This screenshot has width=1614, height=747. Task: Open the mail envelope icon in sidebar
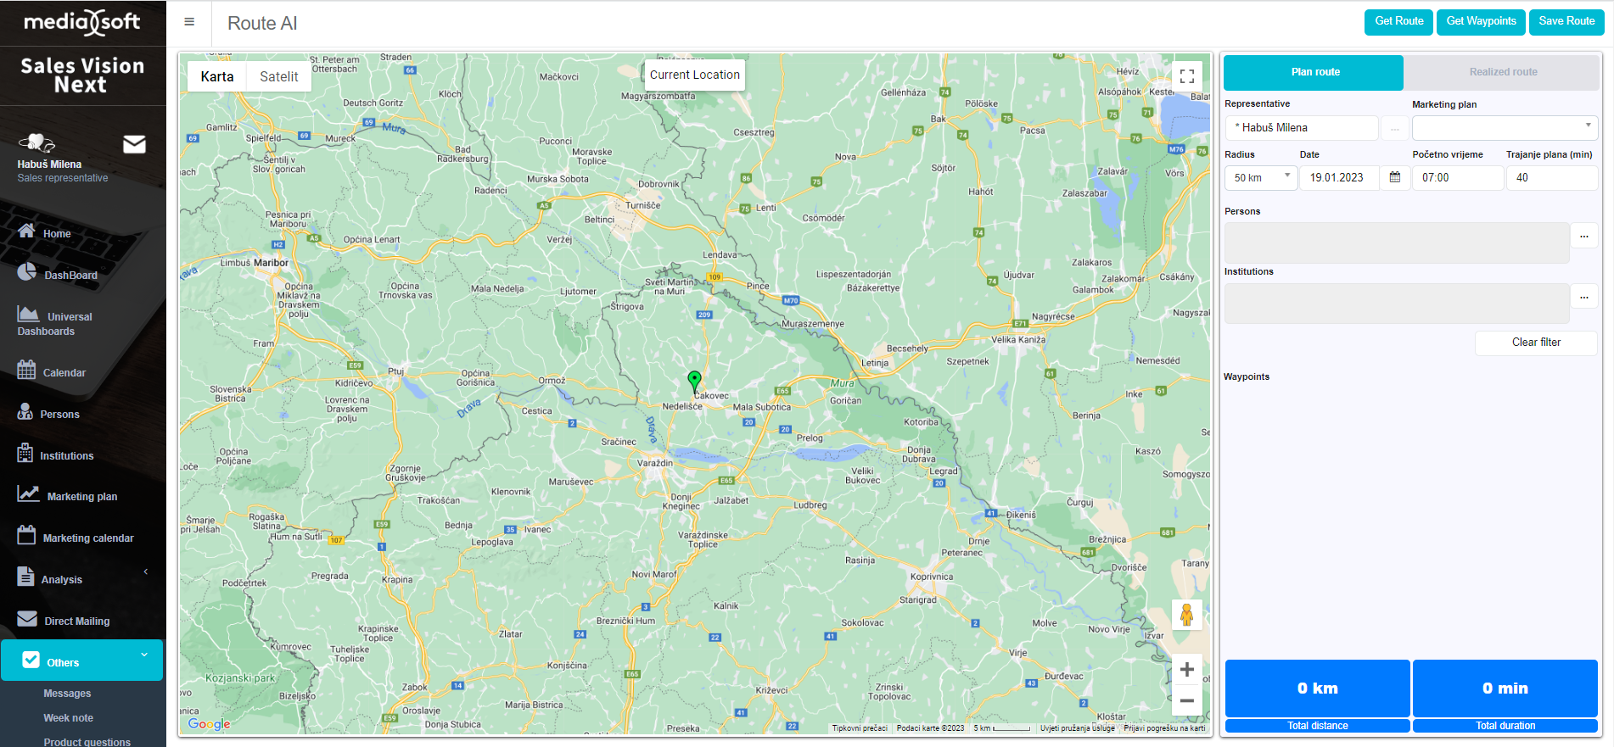(x=134, y=144)
